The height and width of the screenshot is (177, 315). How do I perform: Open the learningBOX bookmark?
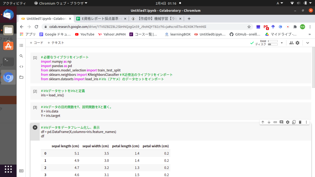(x=178, y=34)
